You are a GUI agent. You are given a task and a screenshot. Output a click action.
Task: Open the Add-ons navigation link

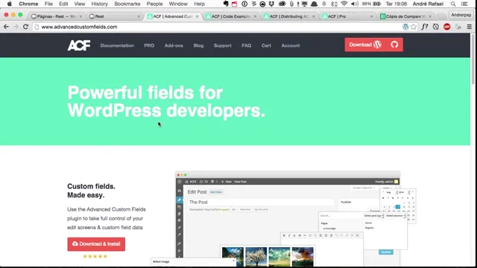(174, 45)
